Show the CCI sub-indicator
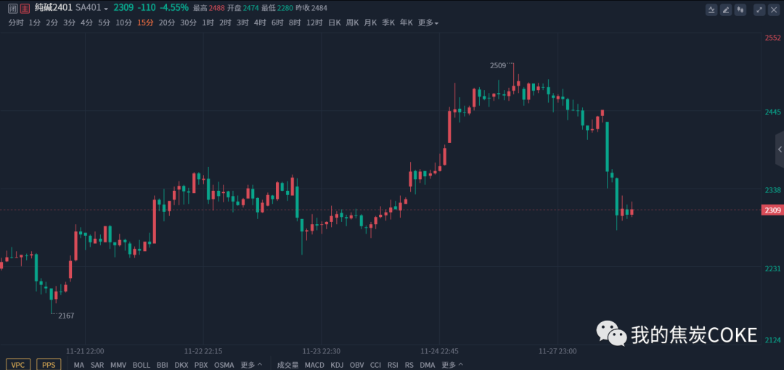The height and width of the screenshot is (370, 784). click(375, 365)
